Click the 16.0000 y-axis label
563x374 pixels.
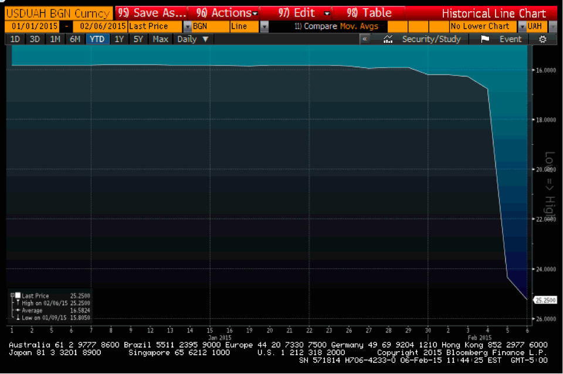click(546, 70)
